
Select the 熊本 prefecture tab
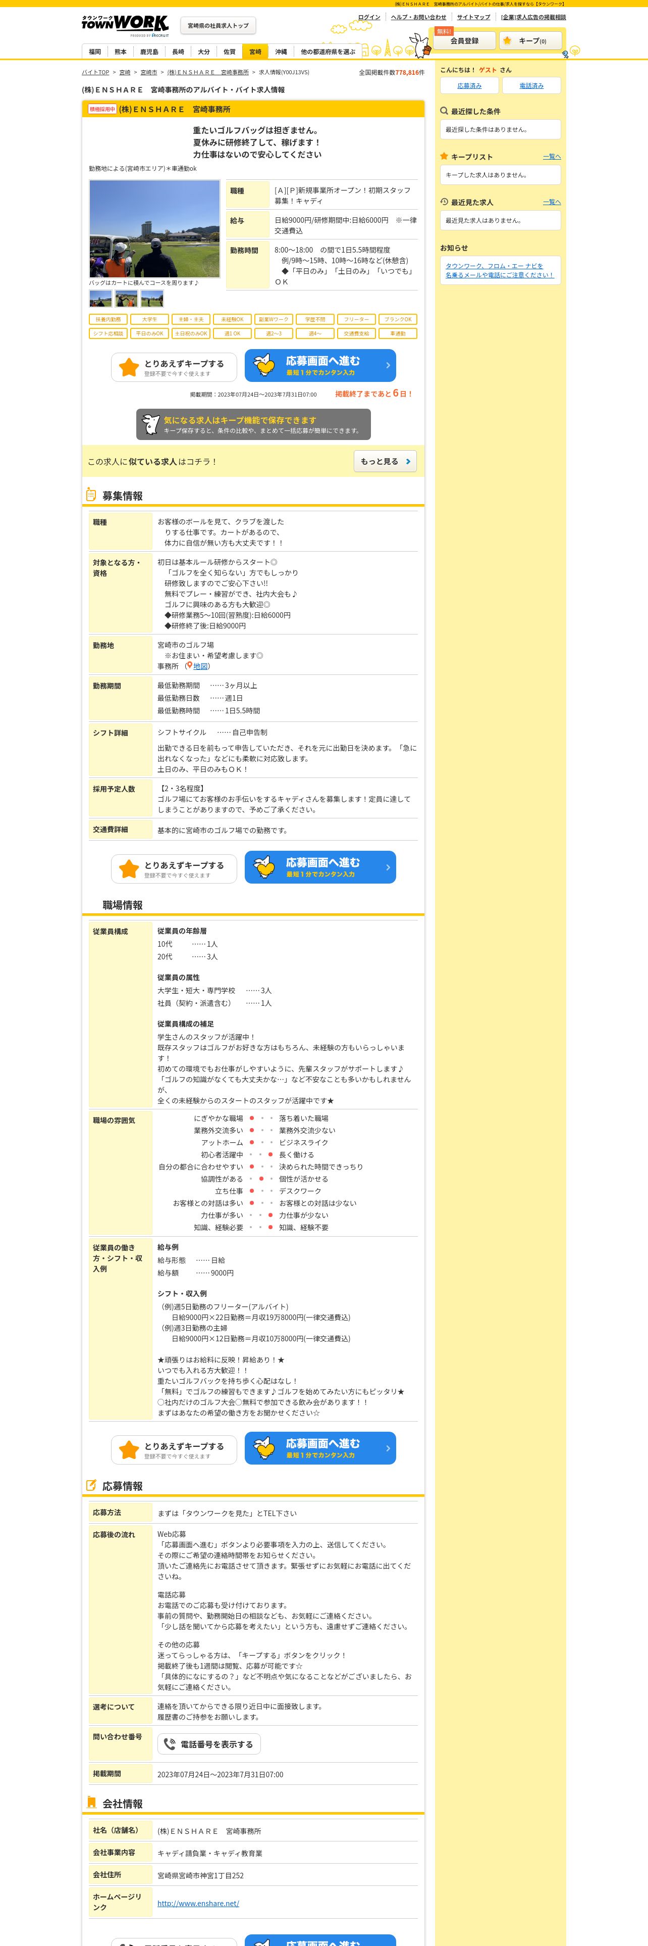click(121, 52)
